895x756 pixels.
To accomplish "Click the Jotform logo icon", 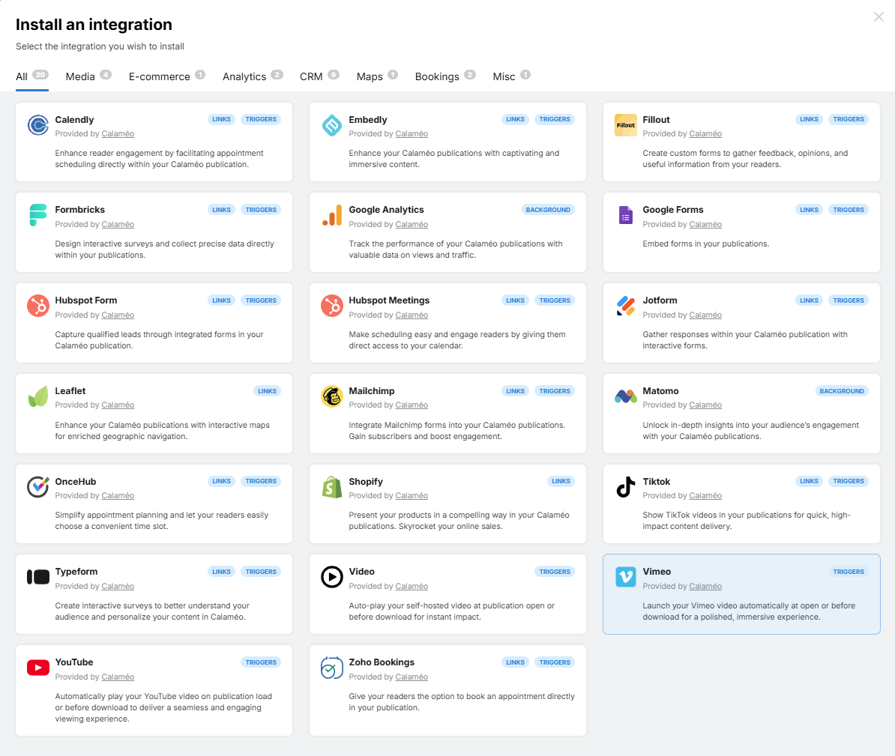I will tap(626, 306).
